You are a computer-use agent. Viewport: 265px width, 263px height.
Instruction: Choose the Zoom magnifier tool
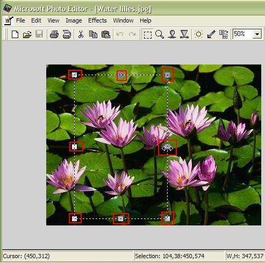pyautogui.click(x=160, y=34)
